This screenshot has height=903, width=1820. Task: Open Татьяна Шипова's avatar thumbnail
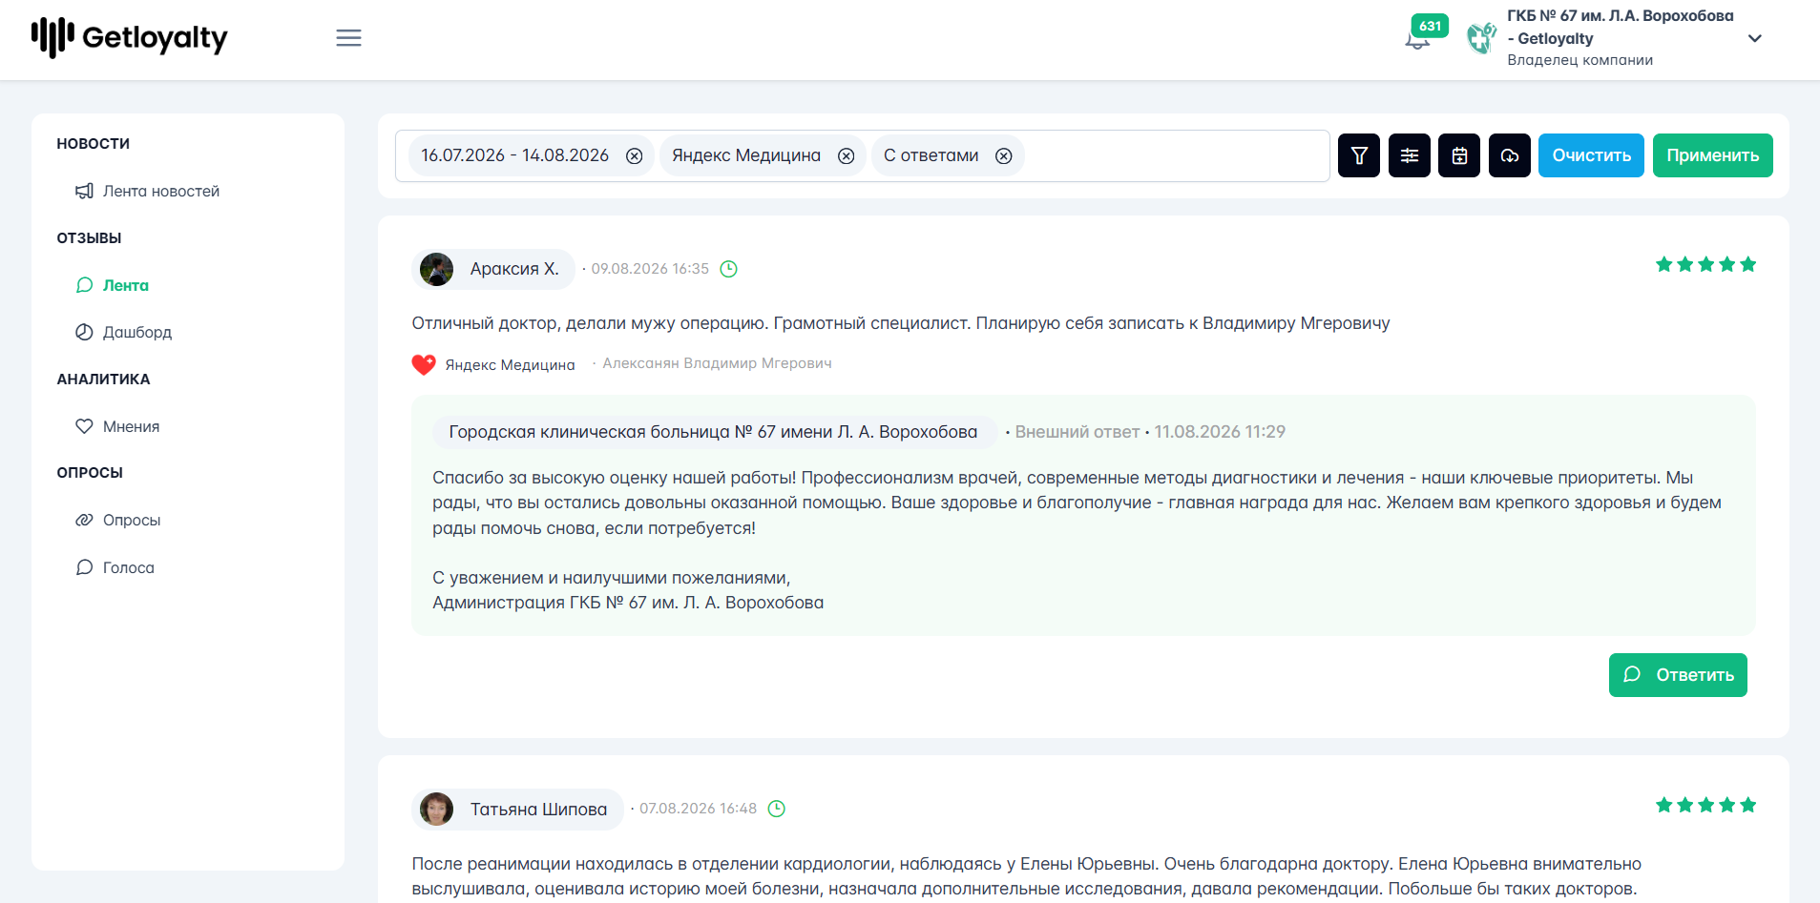coord(437,809)
